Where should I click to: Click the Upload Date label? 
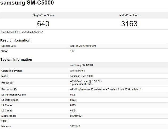click(x=9, y=46)
